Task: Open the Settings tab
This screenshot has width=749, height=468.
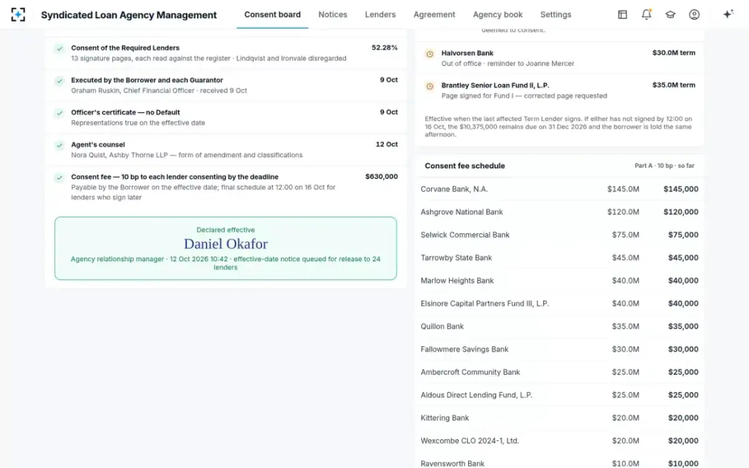Action: click(x=556, y=14)
